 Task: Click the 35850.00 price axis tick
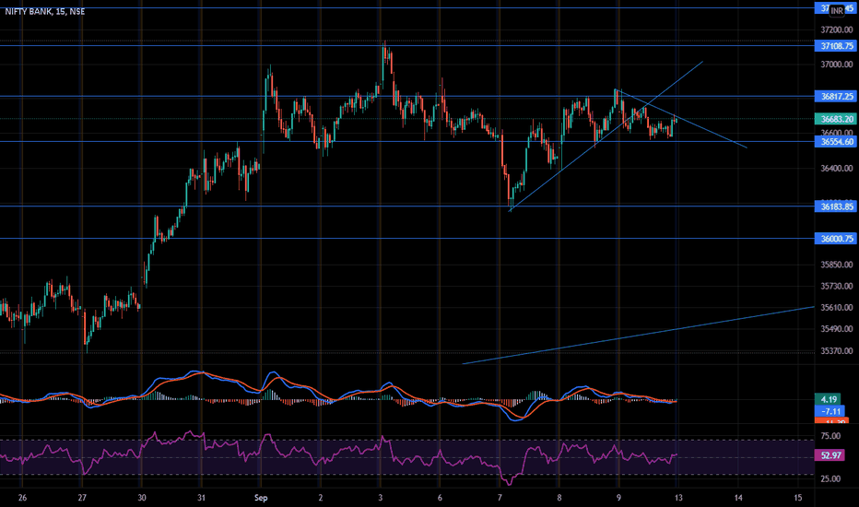click(837, 265)
